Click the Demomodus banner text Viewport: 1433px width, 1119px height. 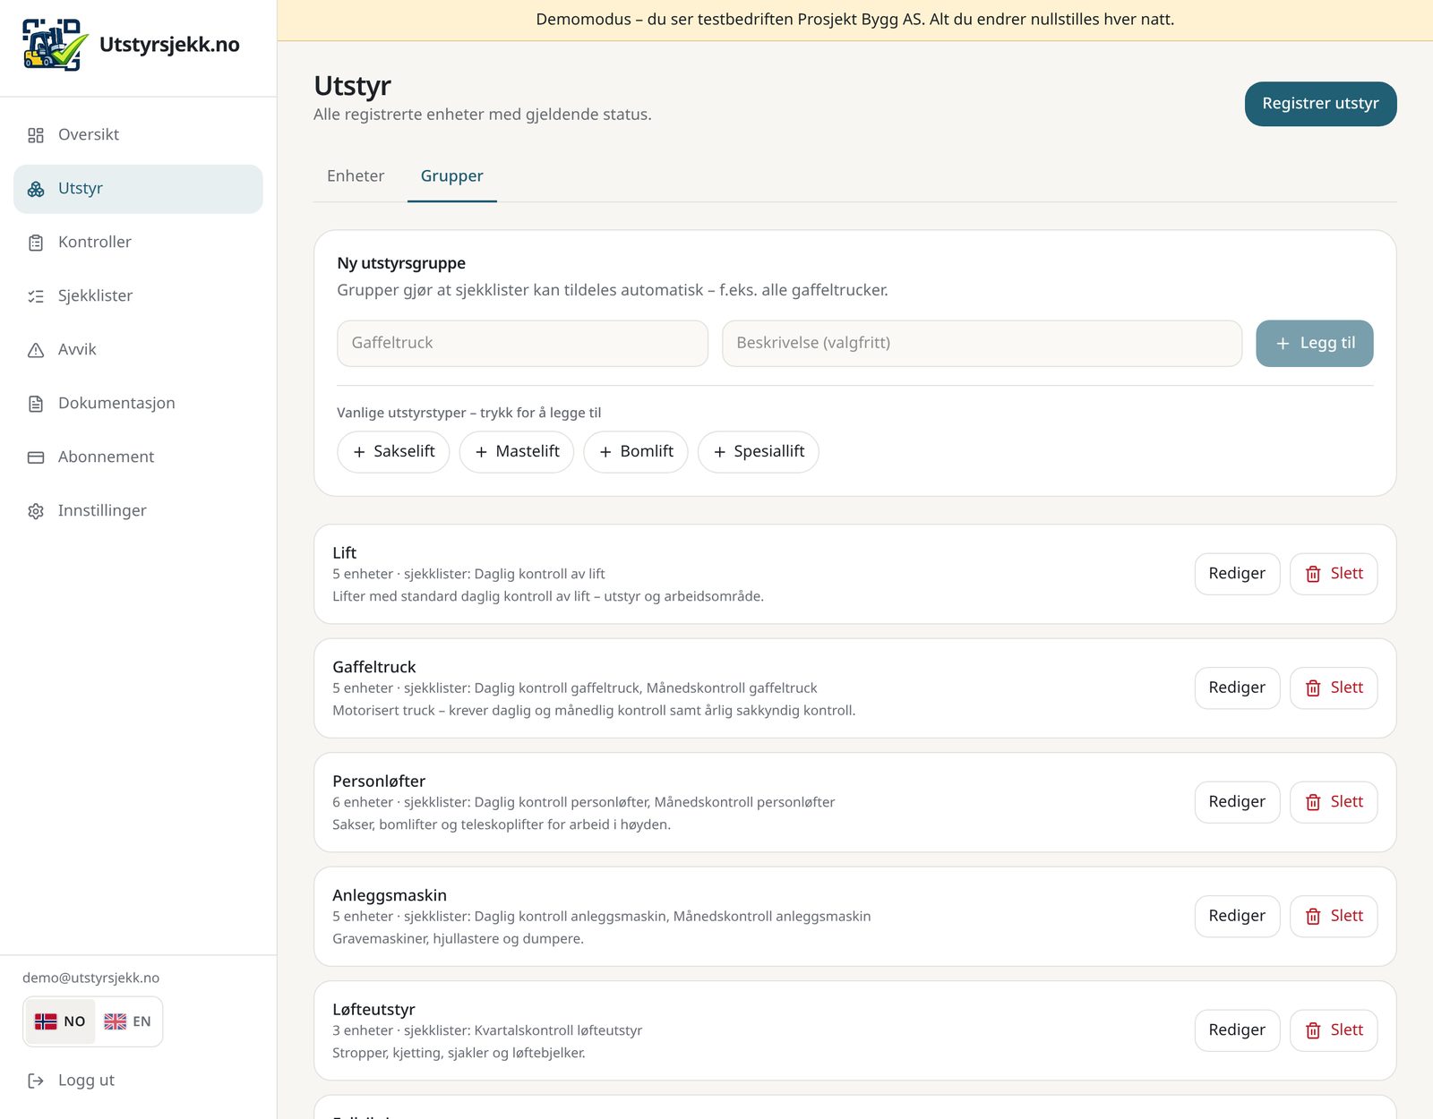[854, 20]
